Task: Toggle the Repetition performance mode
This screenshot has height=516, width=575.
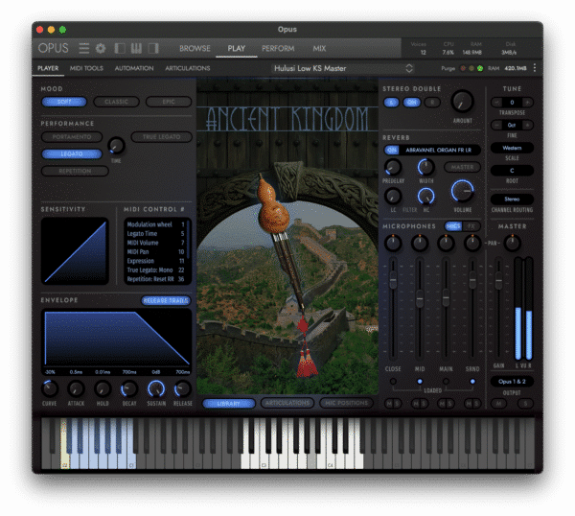Action: (75, 171)
